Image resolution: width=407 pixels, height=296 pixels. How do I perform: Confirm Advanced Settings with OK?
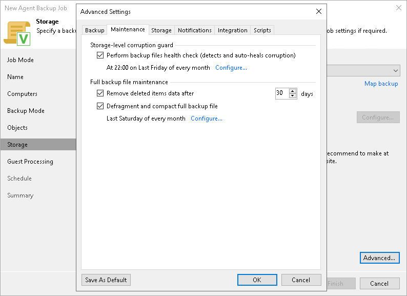[x=257, y=280]
